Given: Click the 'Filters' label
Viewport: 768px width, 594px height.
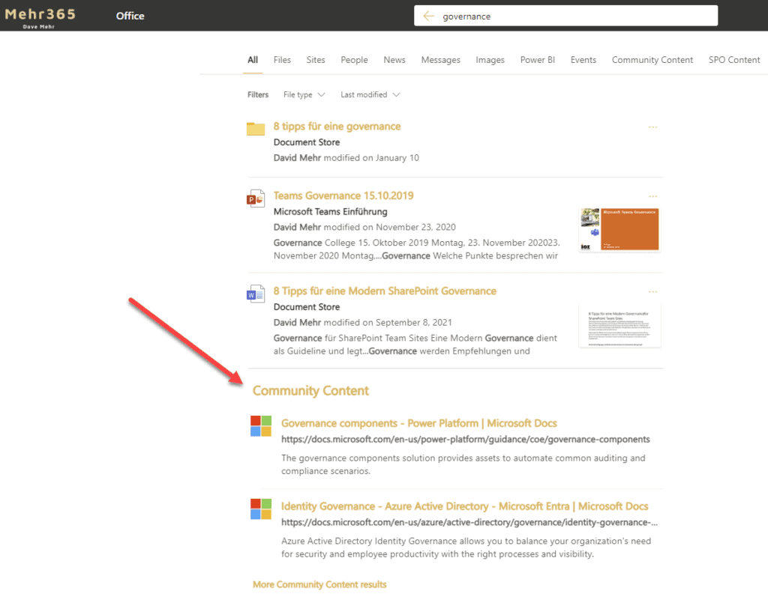Looking at the screenshot, I should [x=258, y=94].
